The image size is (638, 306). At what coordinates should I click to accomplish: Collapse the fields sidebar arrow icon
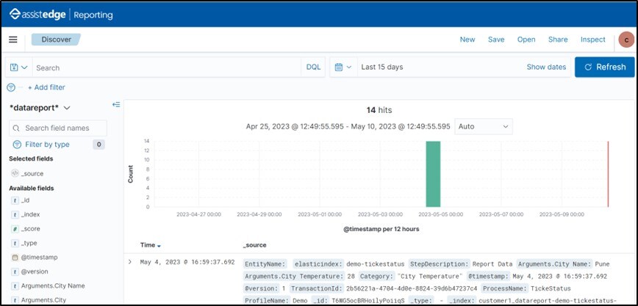[x=116, y=105]
